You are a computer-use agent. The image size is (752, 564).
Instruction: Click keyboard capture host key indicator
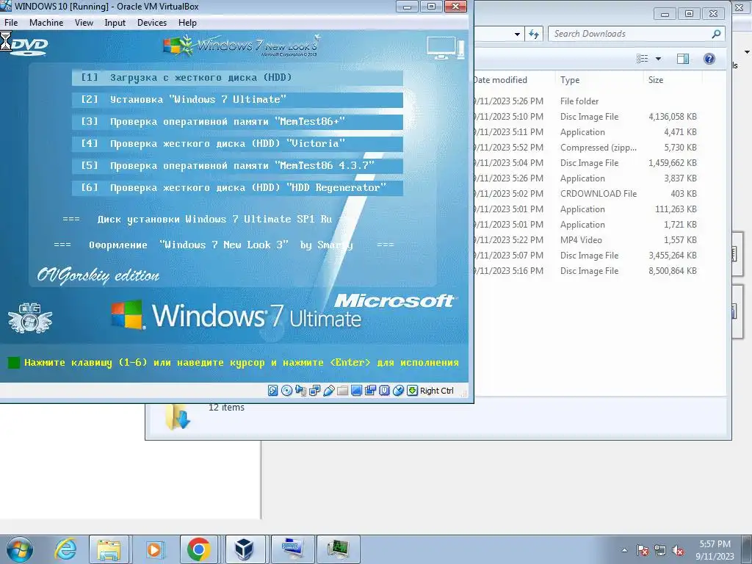[x=412, y=391]
